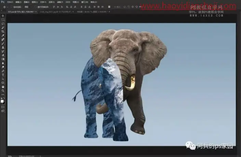Open the 3D menu
Viewport: 241px width, 157px height.
[68, 2]
